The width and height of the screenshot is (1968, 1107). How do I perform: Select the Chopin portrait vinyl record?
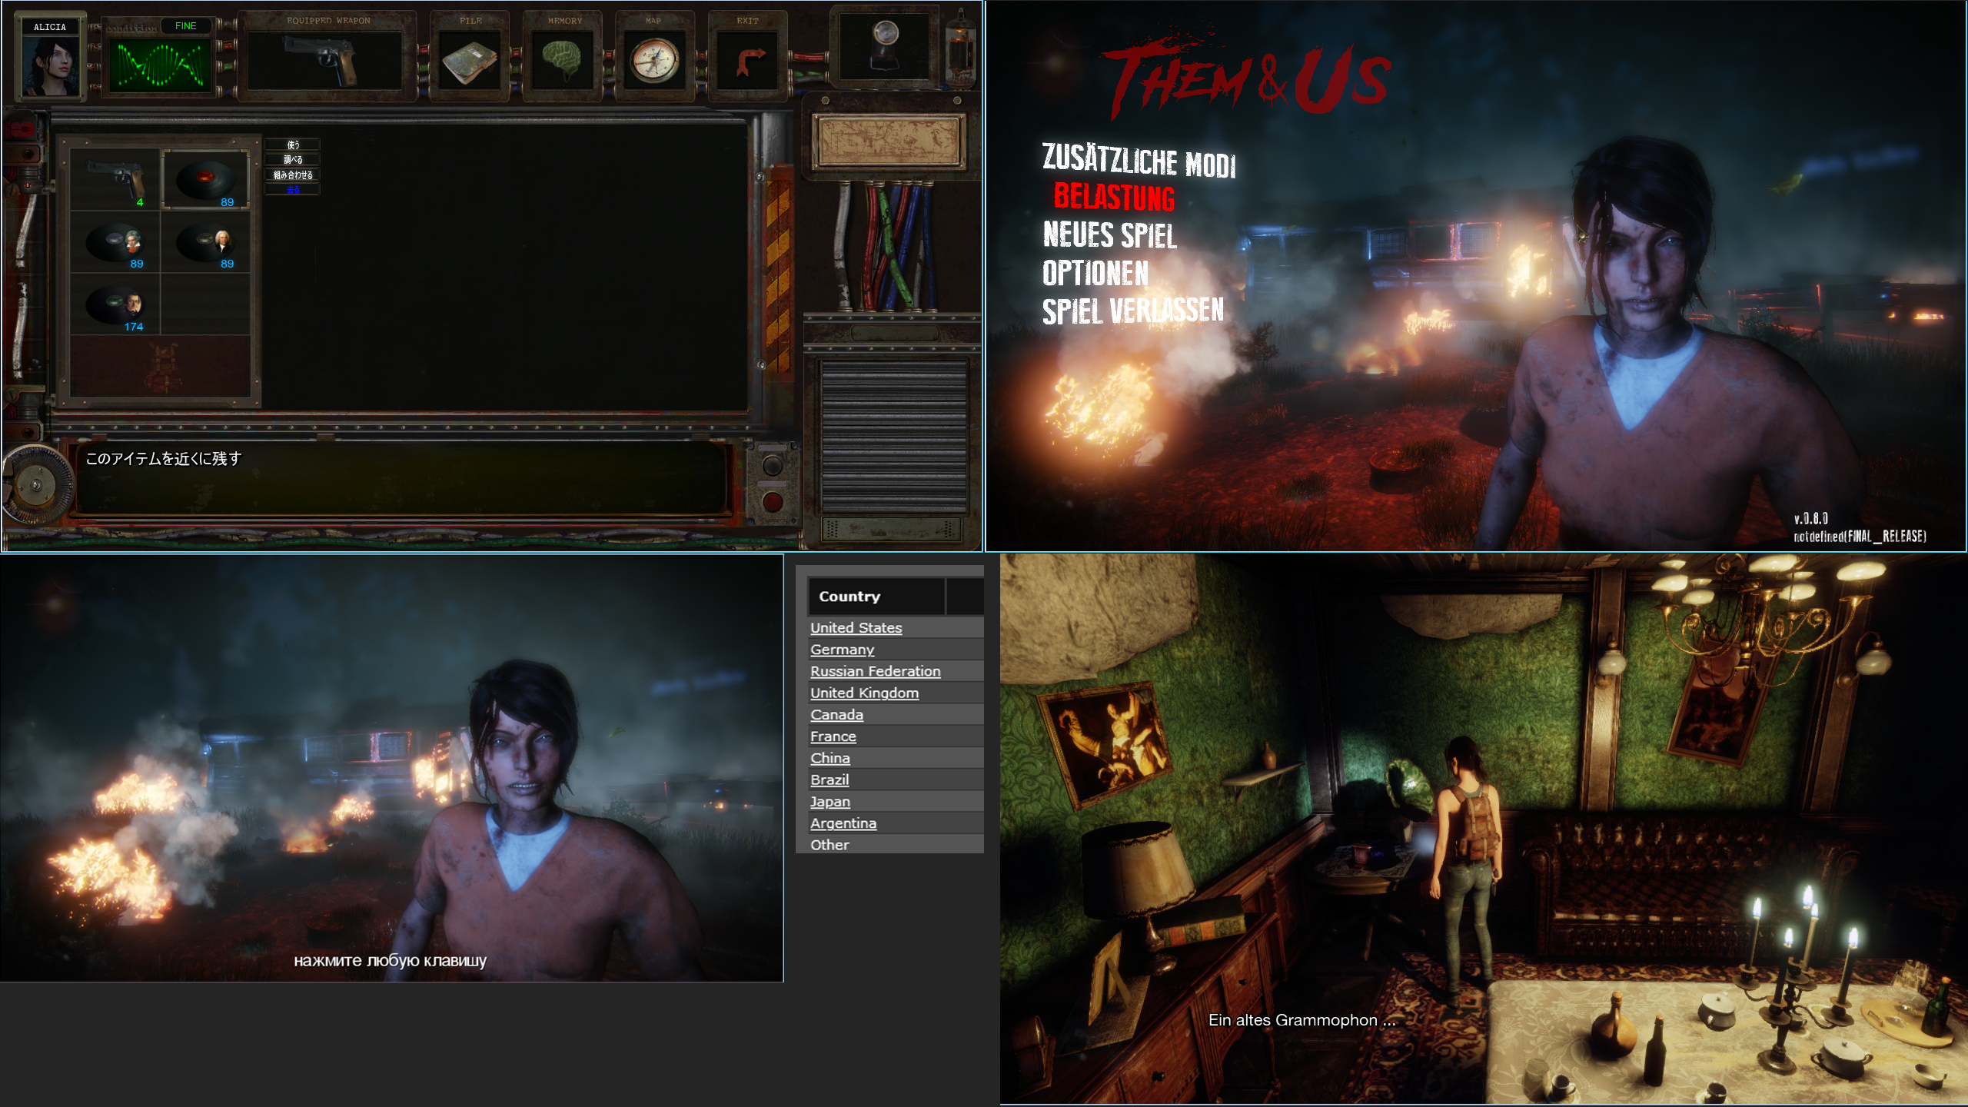point(115,305)
